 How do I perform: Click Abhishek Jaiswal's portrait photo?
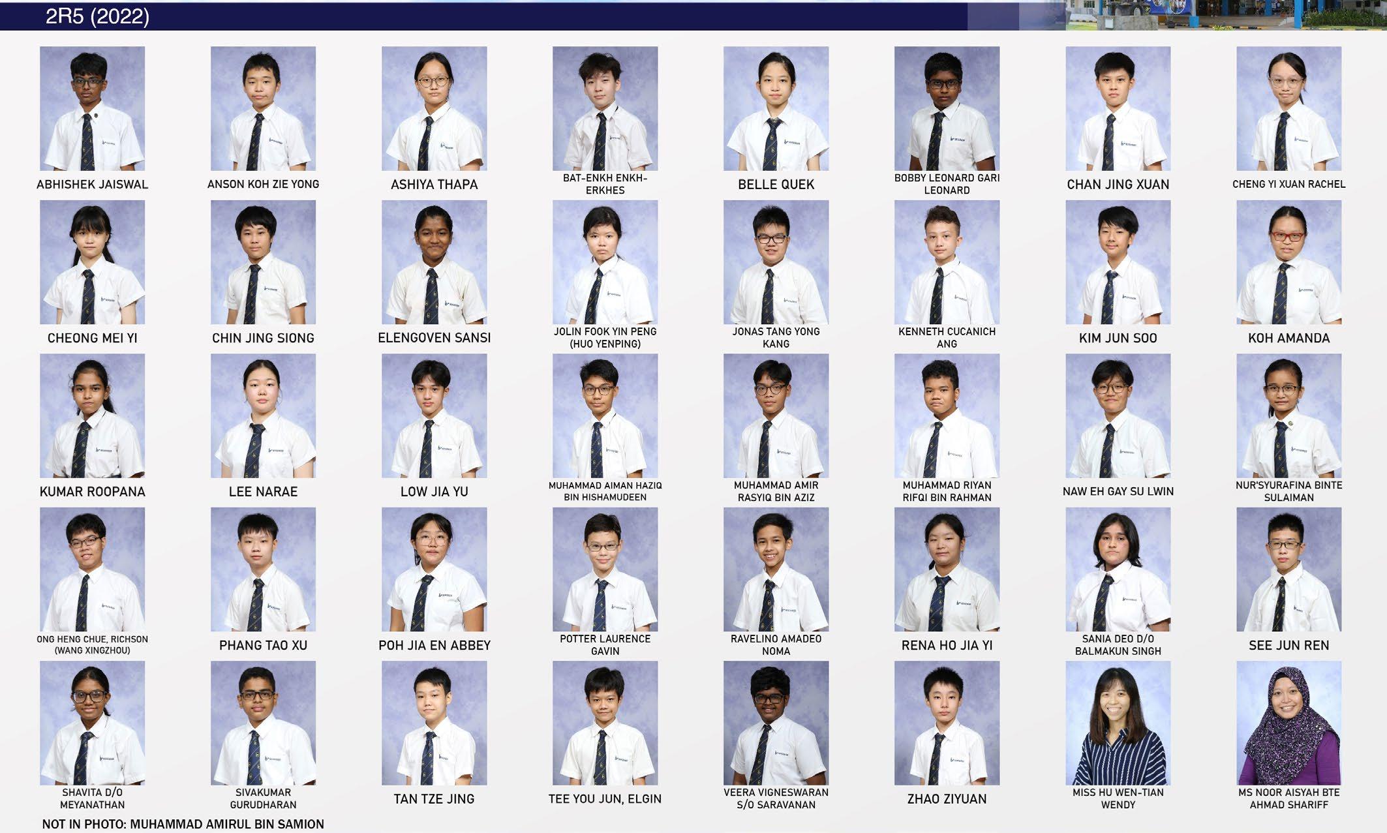pos(92,108)
